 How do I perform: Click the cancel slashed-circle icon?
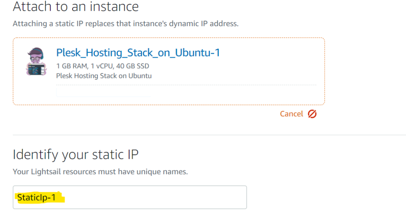pos(312,114)
